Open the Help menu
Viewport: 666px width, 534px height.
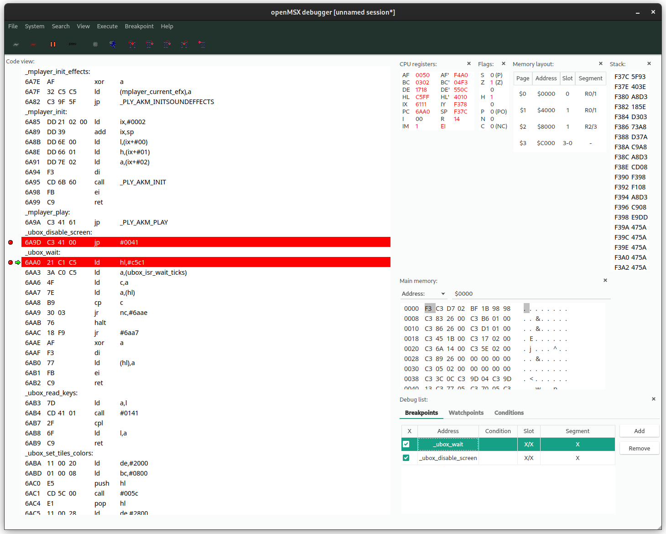click(x=167, y=26)
